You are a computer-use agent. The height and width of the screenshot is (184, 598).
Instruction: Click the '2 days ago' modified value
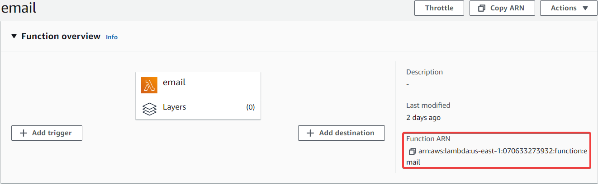point(423,118)
